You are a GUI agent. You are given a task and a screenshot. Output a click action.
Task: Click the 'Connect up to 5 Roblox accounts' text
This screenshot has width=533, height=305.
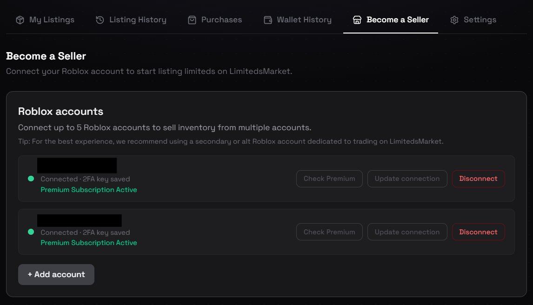pos(165,127)
